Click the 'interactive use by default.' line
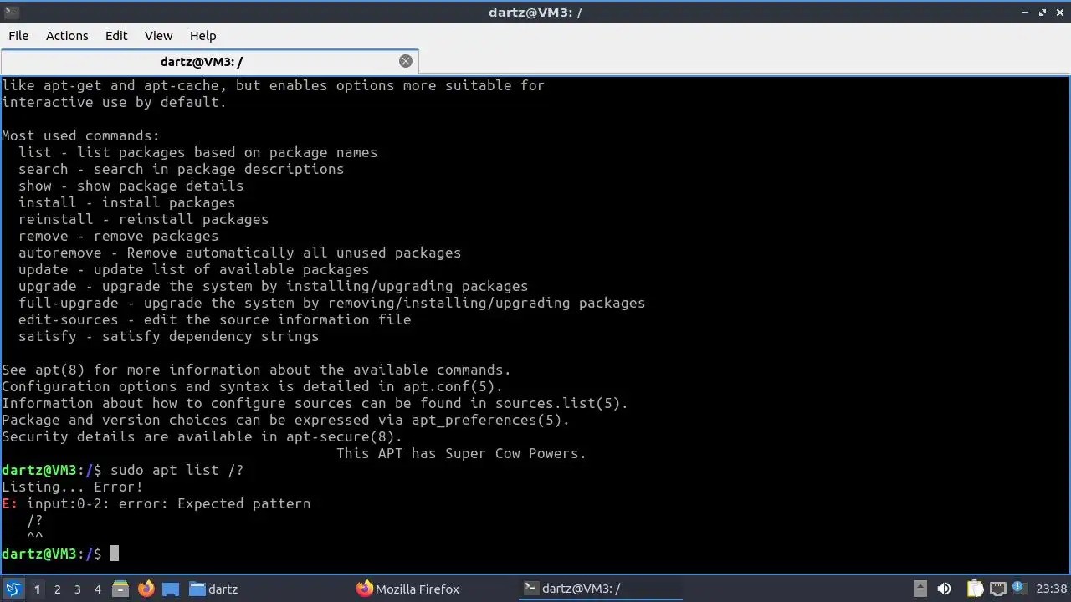 tap(114, 102)
